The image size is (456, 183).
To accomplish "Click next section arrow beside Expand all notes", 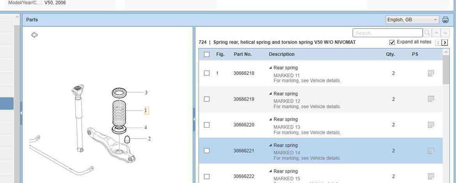I will coord(445,43).
